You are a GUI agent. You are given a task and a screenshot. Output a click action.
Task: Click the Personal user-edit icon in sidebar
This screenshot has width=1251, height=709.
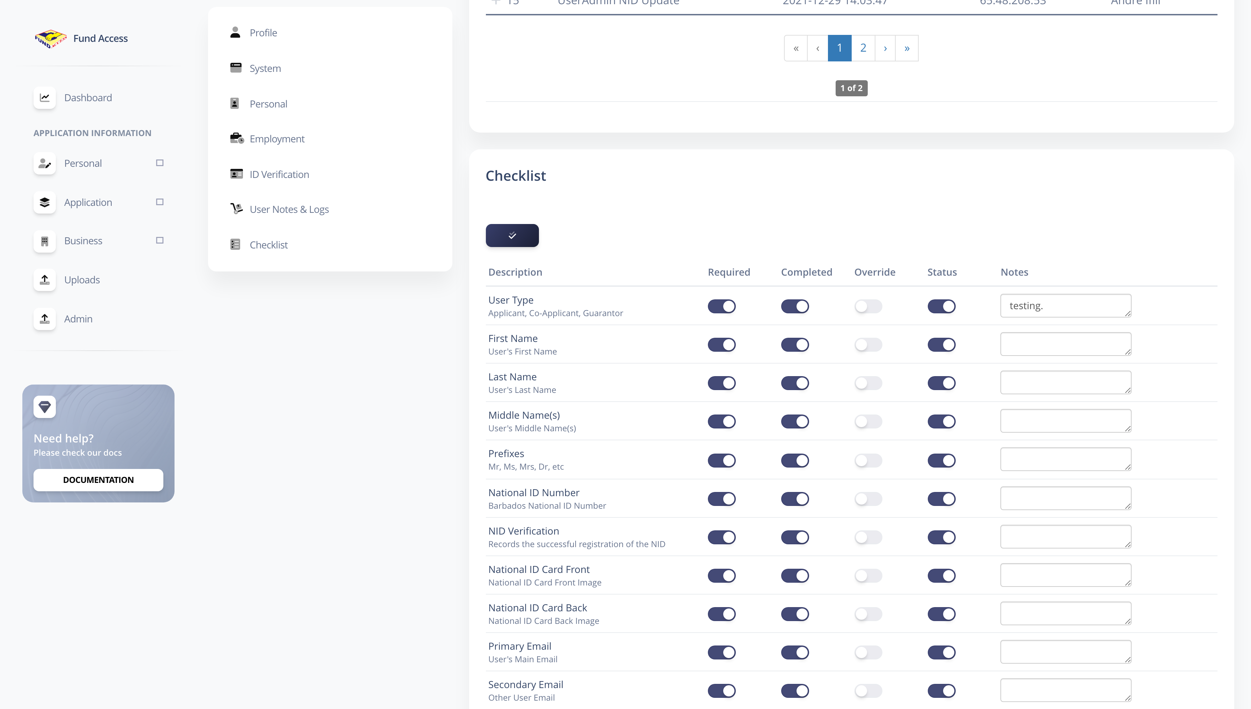click(44, 163)
